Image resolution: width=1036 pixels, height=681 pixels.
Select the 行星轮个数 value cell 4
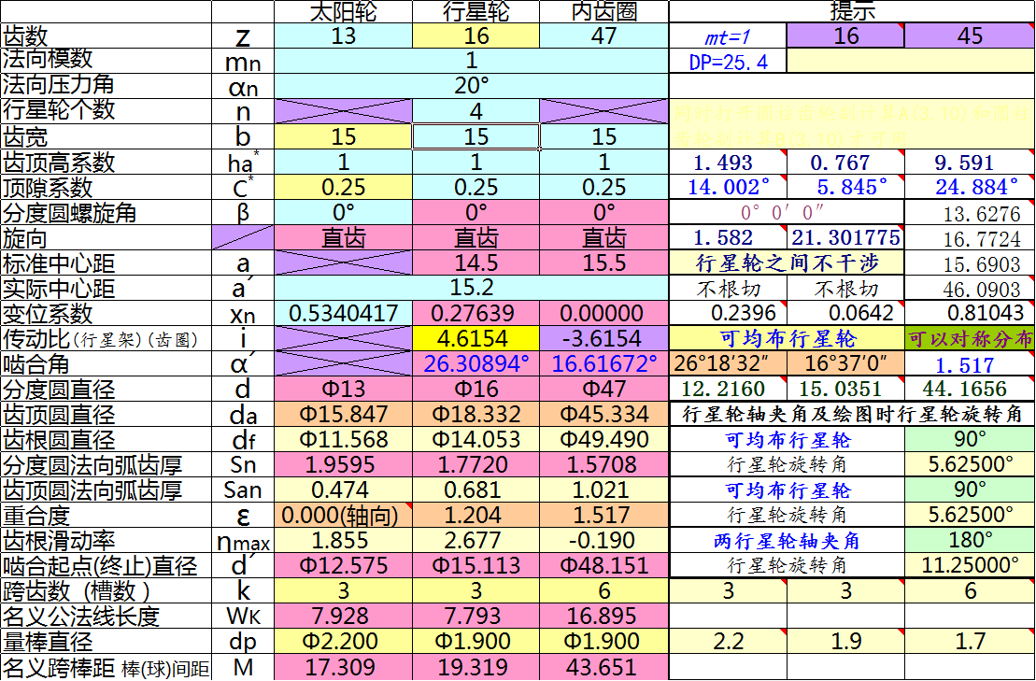pyautogui.click(x=475, y=111)
